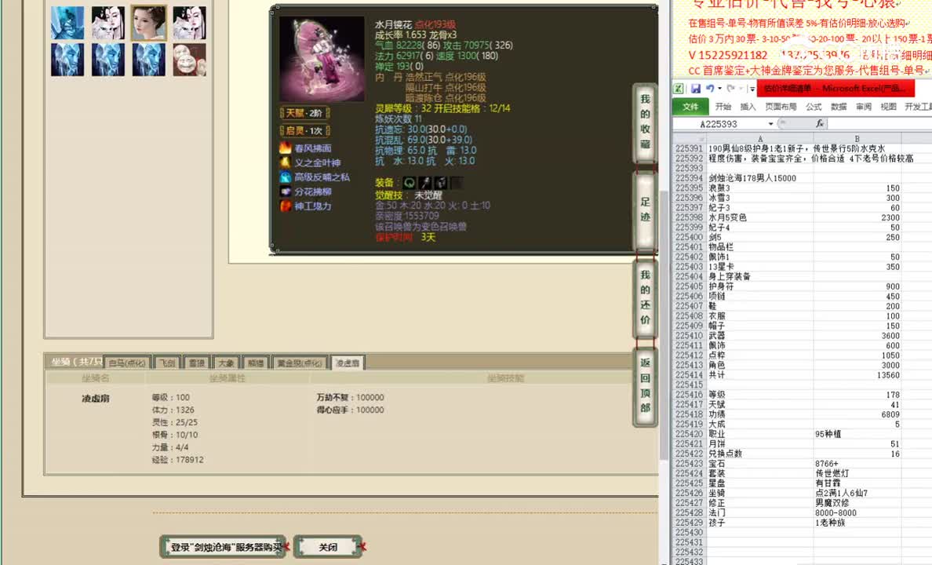Click the 春风拂面 skill icon
This screenshot has height=565, width=932.
coord(286,148)
